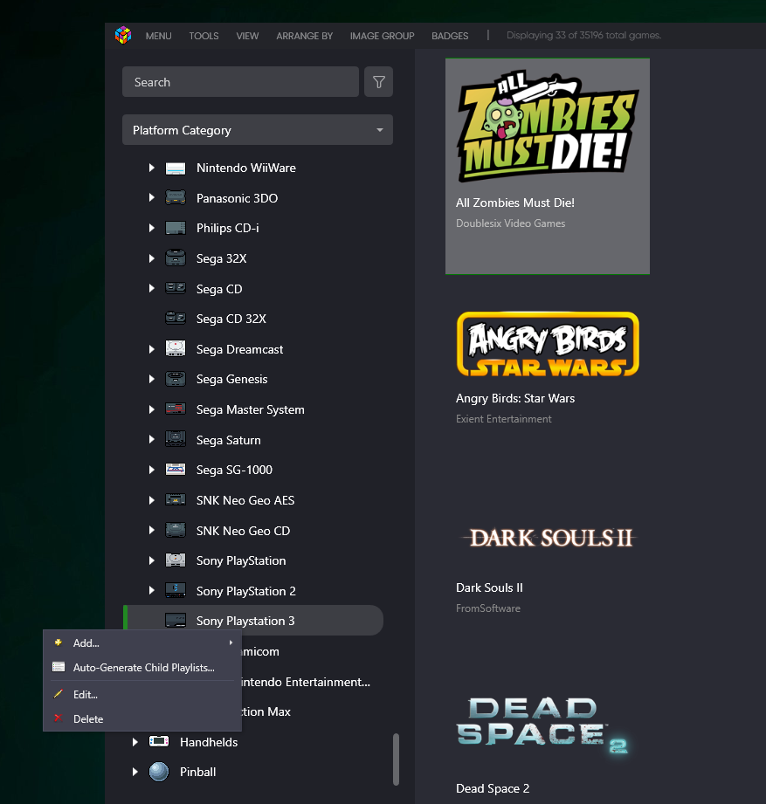Click the Sega 32X console icon
The image size is (766, 804).
click(x=176, y=258)
